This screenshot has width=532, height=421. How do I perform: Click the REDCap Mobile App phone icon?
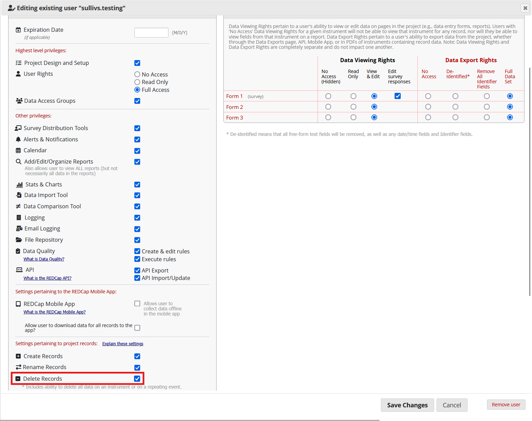coord(18,304)
